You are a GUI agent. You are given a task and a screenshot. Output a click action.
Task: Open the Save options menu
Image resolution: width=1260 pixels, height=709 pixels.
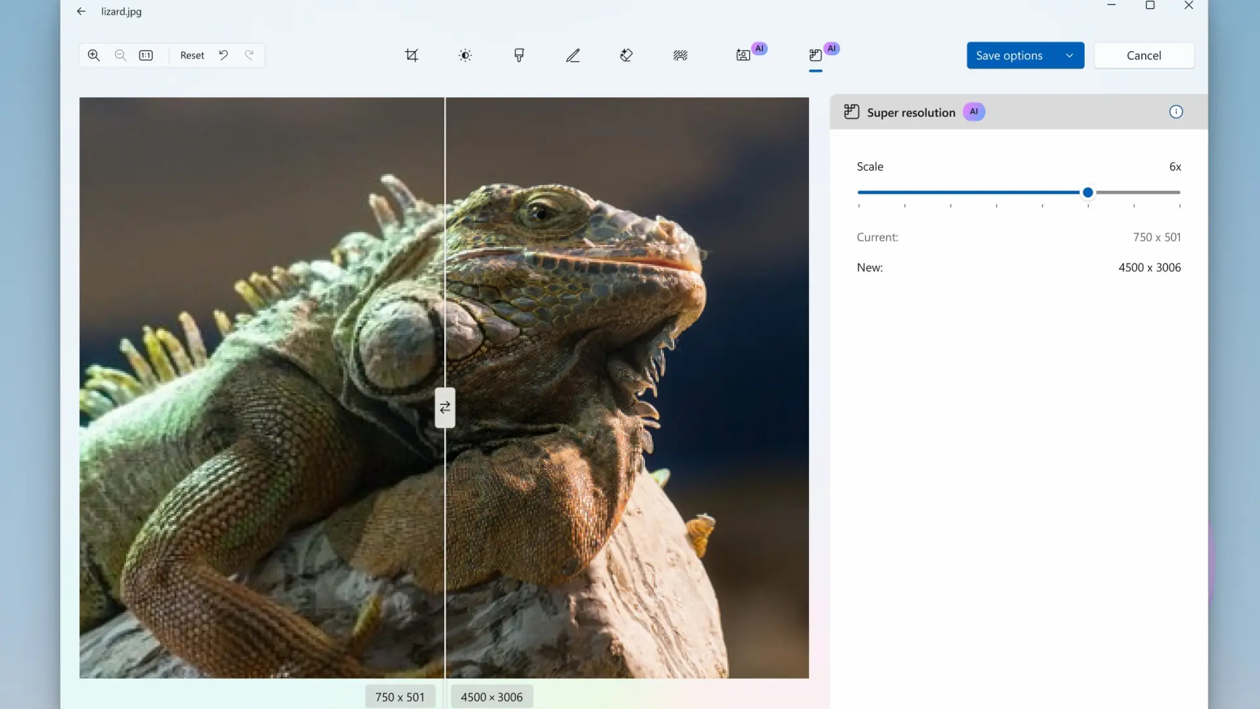(x=1070, y=54)
